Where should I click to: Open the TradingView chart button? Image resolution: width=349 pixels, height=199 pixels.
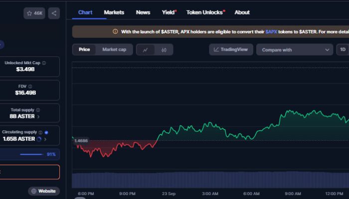[231, 50]
